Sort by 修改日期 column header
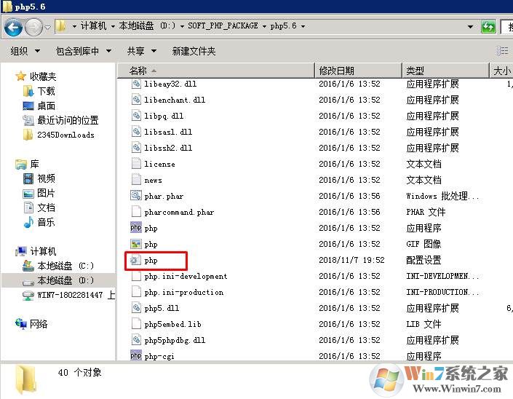Screen dimensions: 513x399 (x=358, y=71)
